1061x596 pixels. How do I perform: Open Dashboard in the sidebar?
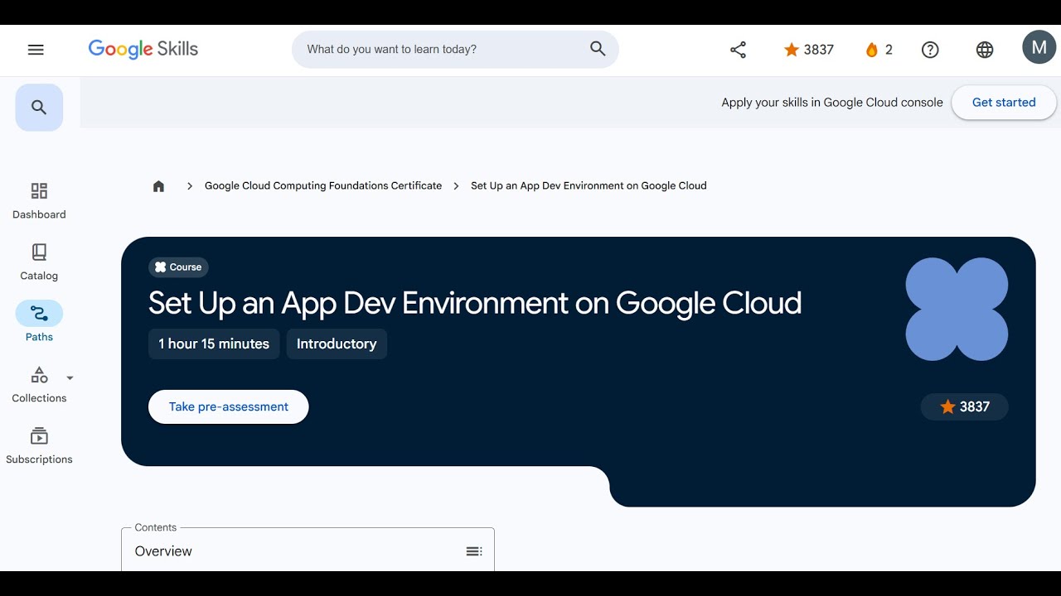coord(39,201)
